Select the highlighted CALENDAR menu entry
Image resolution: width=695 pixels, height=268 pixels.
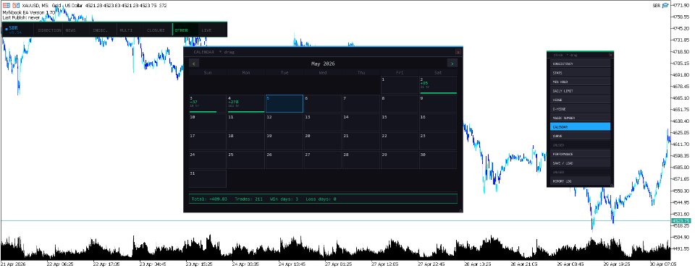pyautogui.click(x=580, y=127)
